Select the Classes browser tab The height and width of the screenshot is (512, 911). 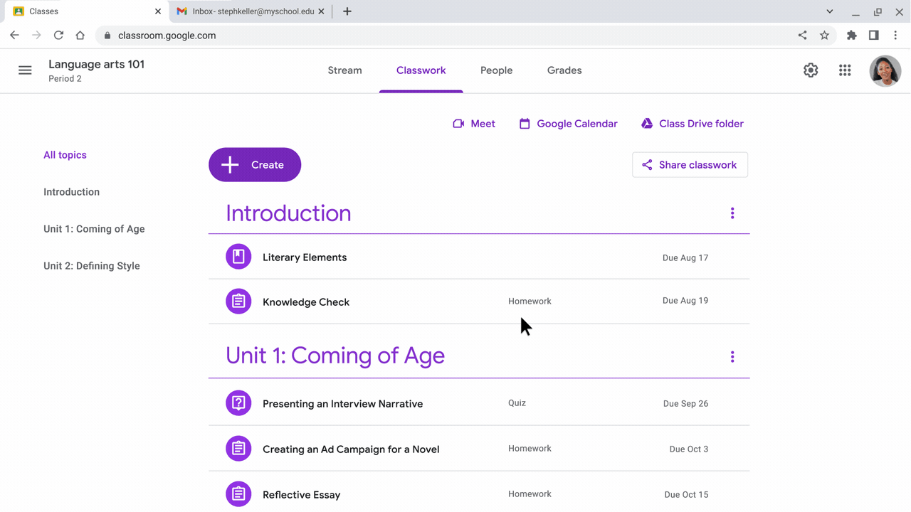(x=86, y=11)
